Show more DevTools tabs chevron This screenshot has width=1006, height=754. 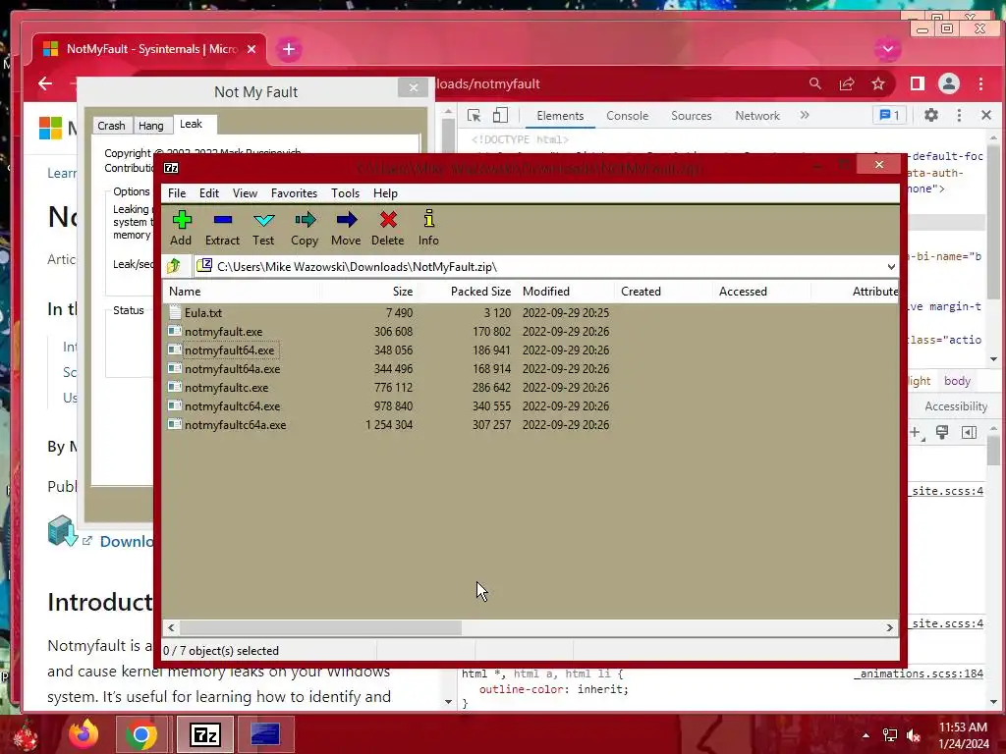[x=805, y=116]
